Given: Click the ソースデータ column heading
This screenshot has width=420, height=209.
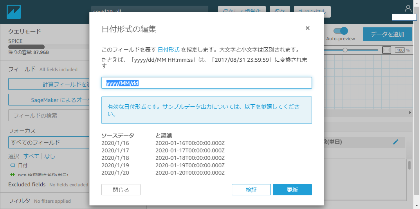Looking at the screenshot, I should [118, 135].
